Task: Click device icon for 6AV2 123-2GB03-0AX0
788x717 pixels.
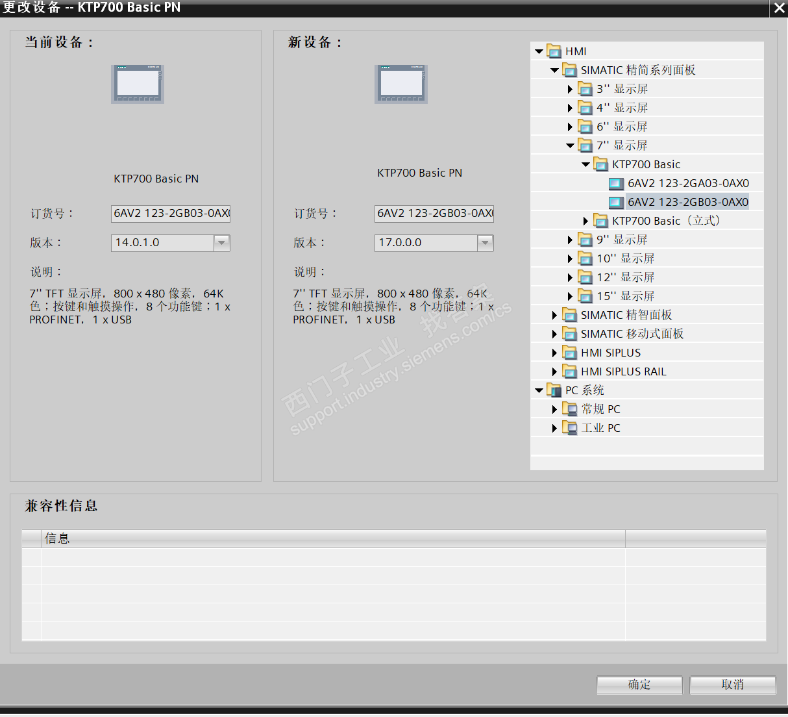Action: [616, 203]
